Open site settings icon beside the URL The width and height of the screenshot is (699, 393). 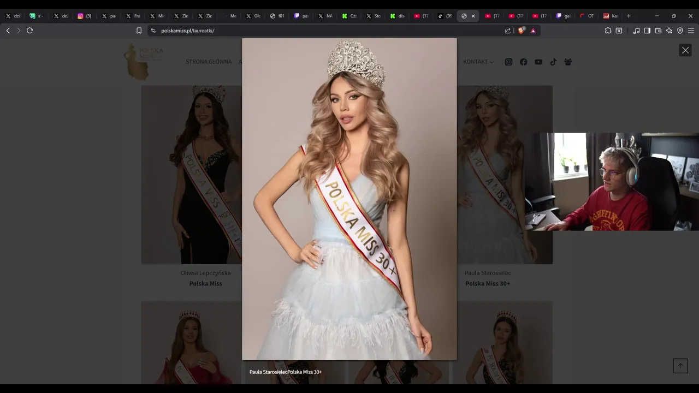coord(153,31)
